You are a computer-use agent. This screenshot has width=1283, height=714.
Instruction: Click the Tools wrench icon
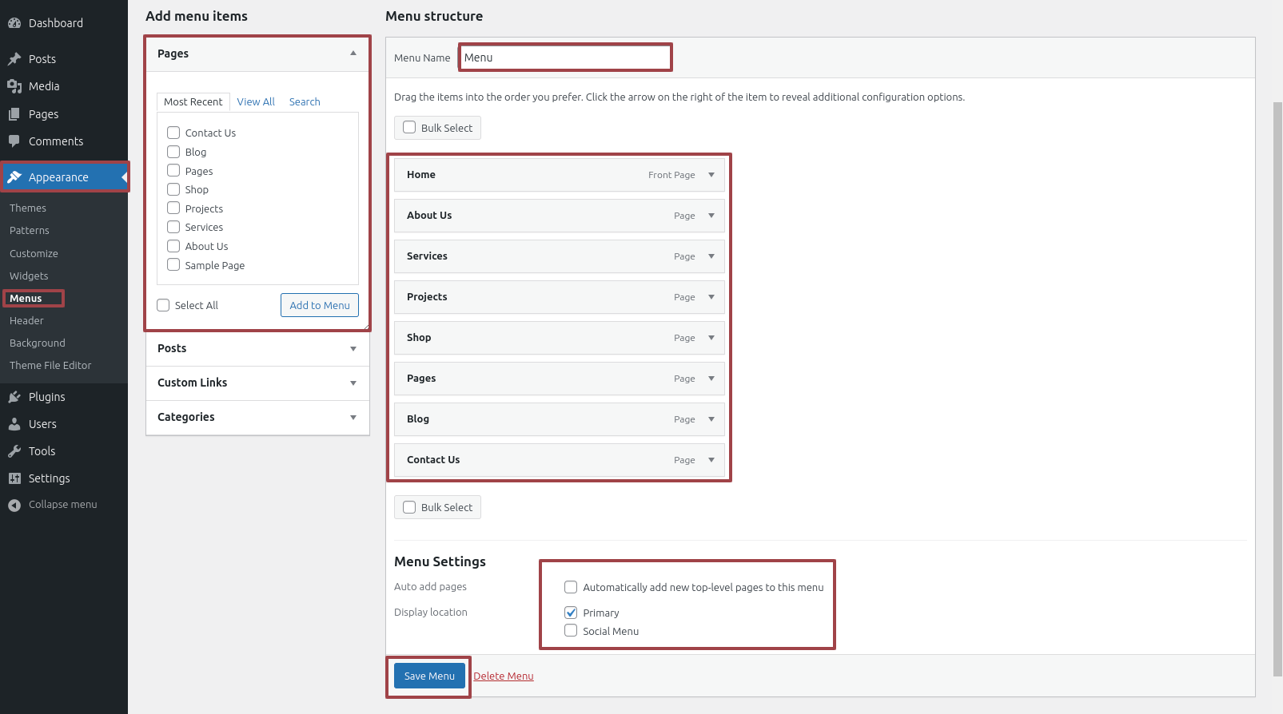tap(14, 451)
